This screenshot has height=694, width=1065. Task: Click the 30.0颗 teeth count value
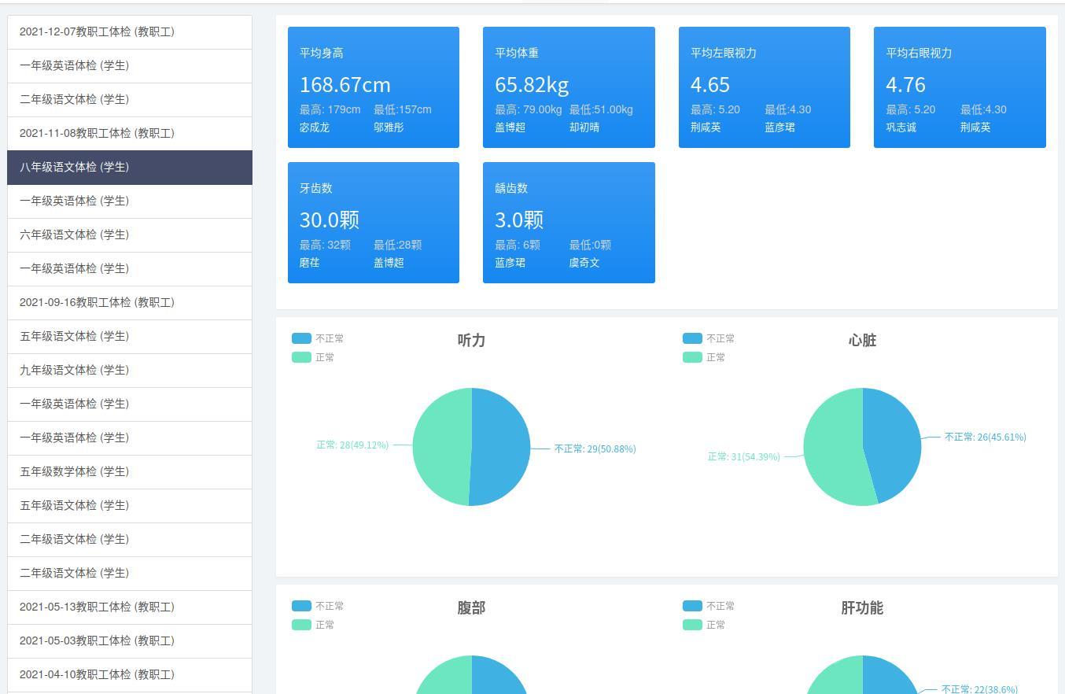pyautogui.click(x=329, y=220)
